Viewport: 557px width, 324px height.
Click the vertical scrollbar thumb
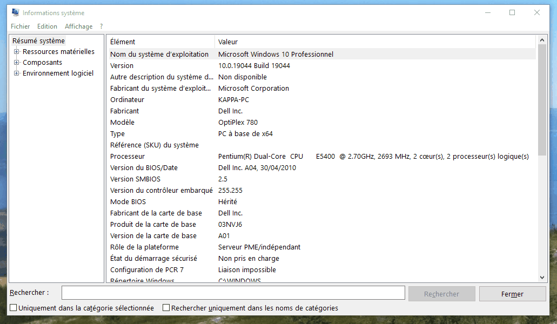click(542, 100)
